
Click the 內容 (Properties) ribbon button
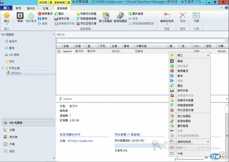(196, 17)
